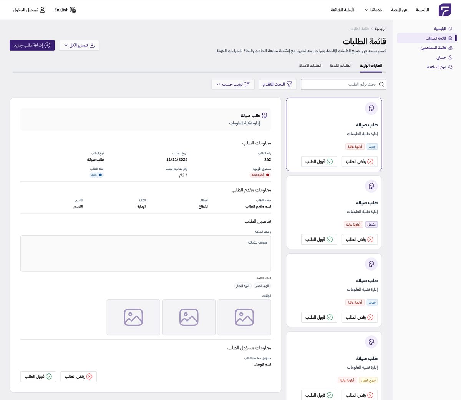
Task: Accept the request on the جاري العمل card
Action: click(x=319, y=395)
